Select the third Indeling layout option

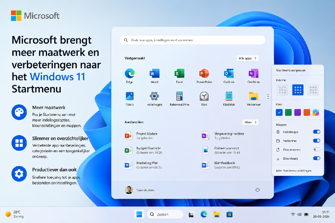tap(313, 90)
